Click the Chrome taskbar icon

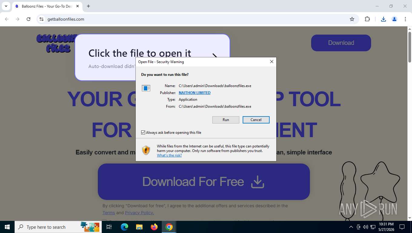coord(169,227)
